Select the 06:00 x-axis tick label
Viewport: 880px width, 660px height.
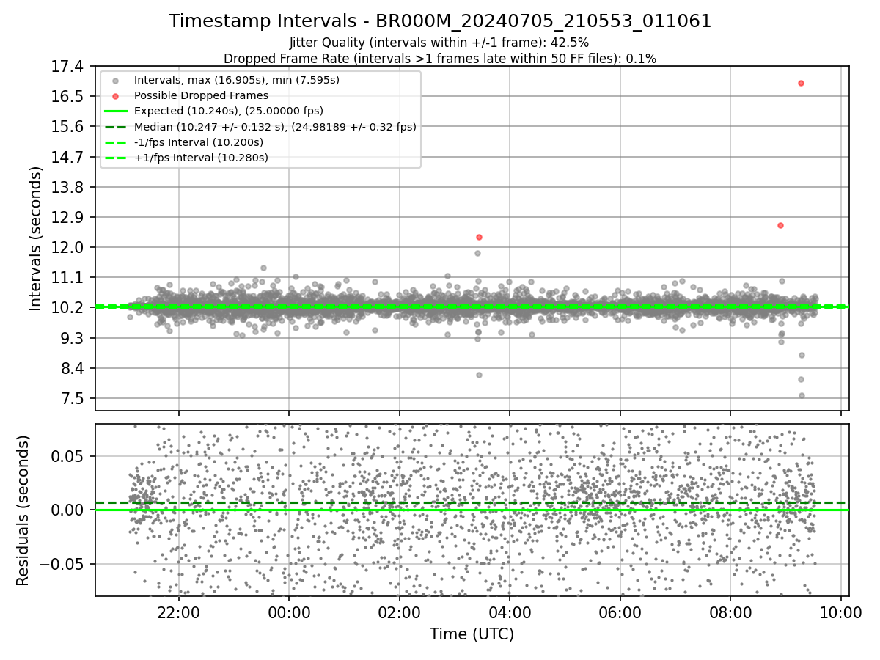(620, 613)
